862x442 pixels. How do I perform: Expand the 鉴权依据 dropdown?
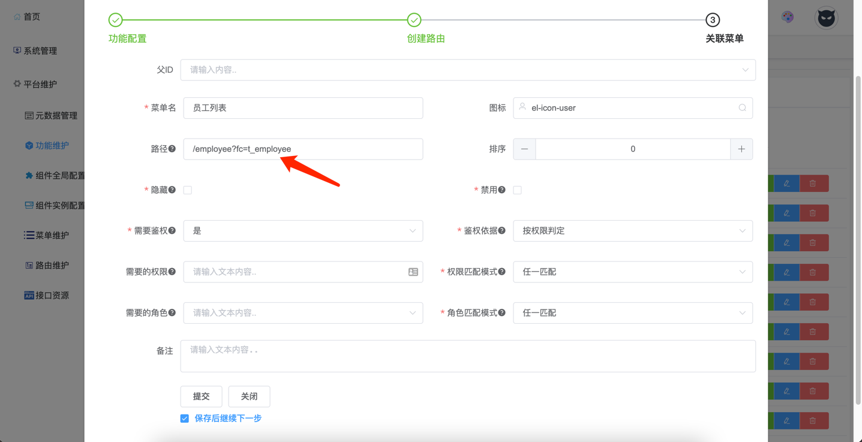click(633, 231)
